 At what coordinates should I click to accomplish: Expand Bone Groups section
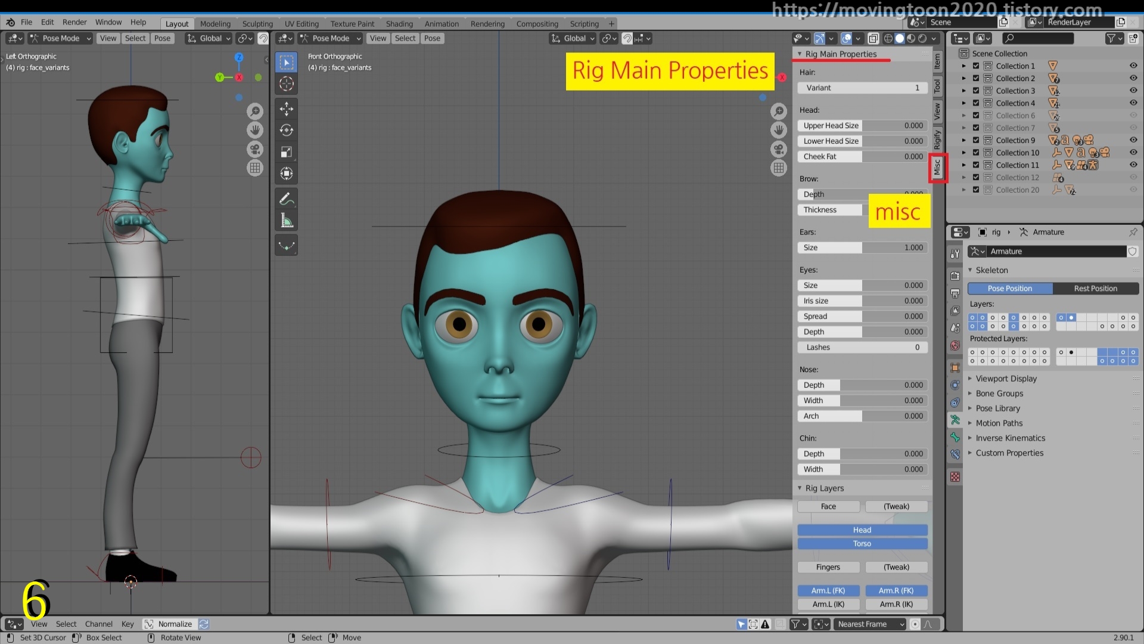coord(999,394)
